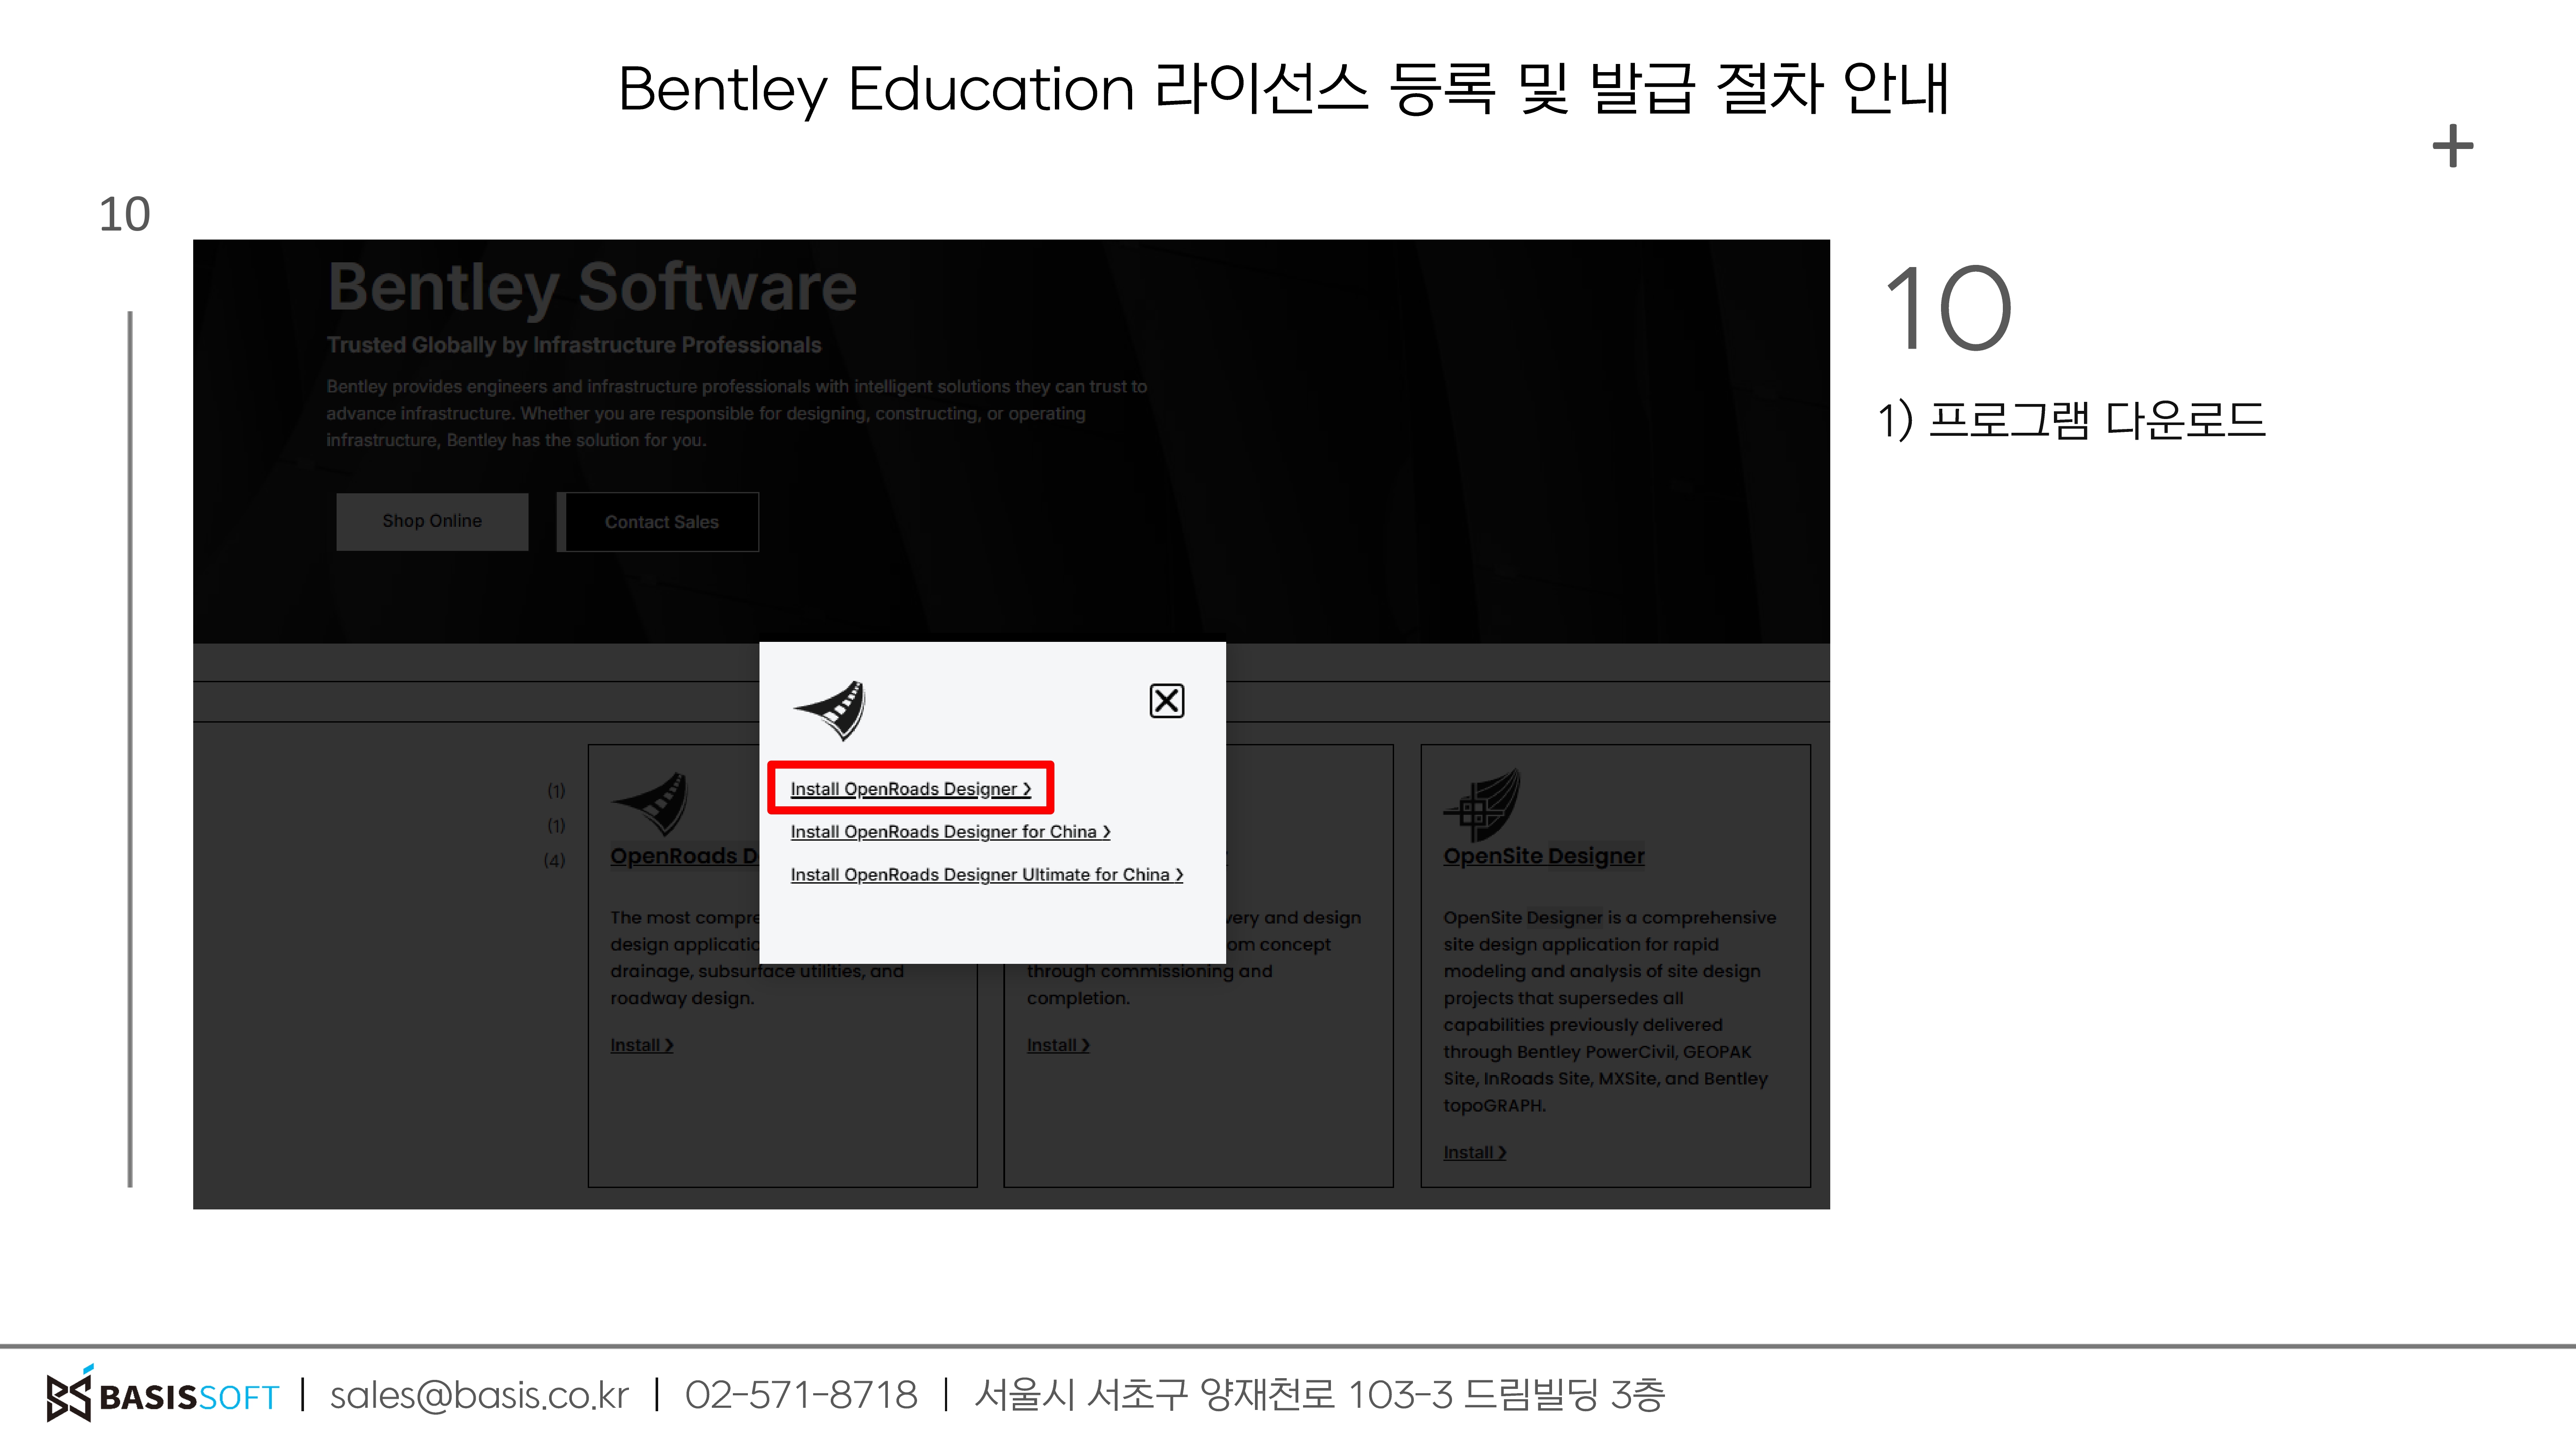Click the Contact Sales button
This screenshot has height=1449, width=2576.
pos(658,522)
